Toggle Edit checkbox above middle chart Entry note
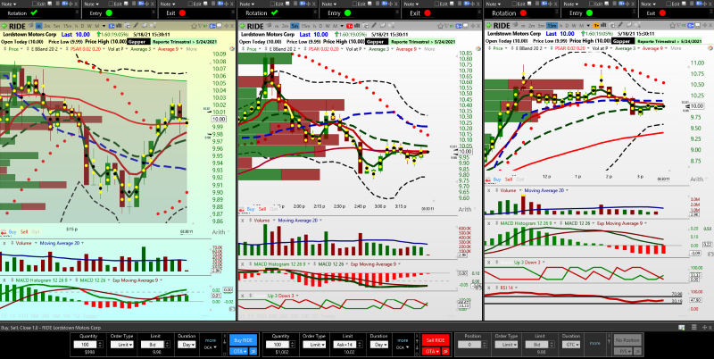The width and height of the screenshot is (714, 359). [354, 4]
